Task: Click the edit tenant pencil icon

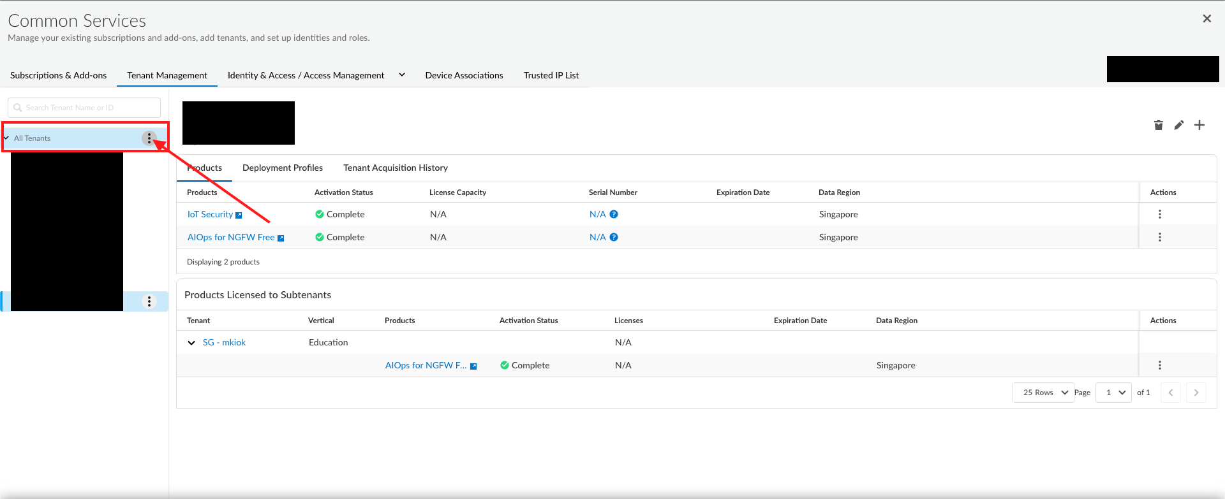Action: (x=1178, y=125)
